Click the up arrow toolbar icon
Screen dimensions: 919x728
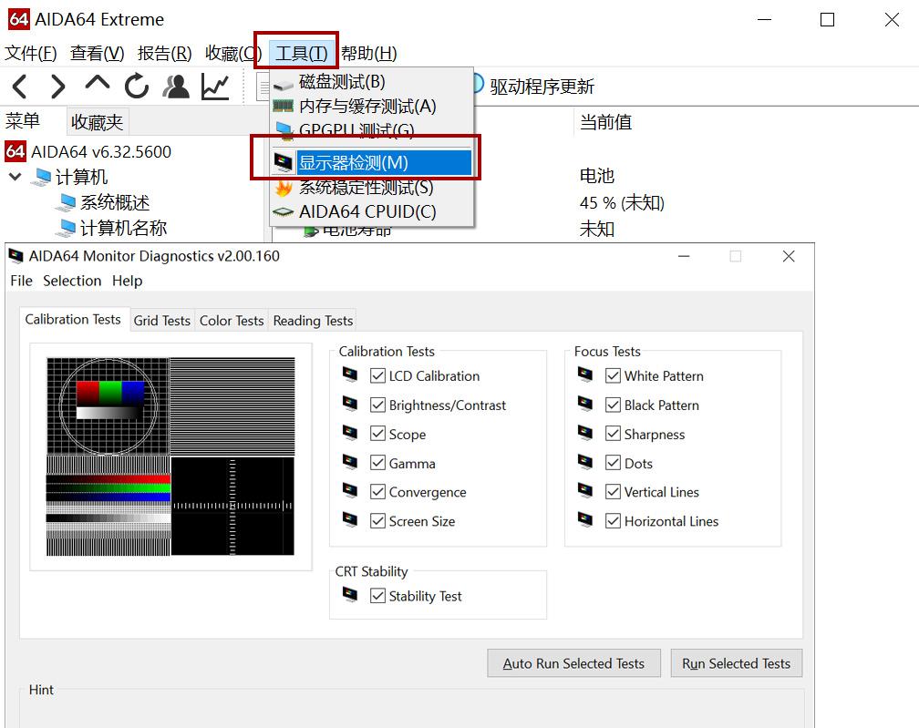pos(96,87)
